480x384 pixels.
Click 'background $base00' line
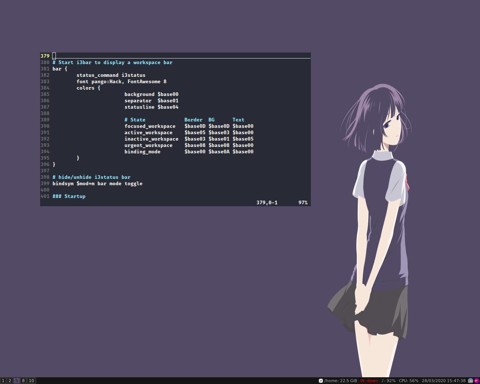[151, 94]
